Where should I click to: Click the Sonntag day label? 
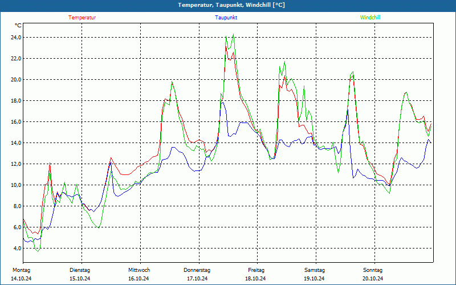(x=373, y=270)
